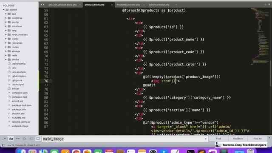Open the .env.example file
Viewport: 272px width, 153px height.
(19, 72)
